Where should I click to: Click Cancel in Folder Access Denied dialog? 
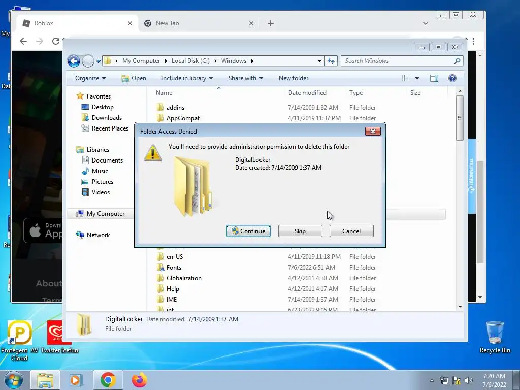(x=351, y=231)
